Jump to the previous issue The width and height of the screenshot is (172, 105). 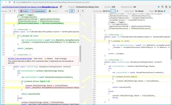pyautogui.click(x=15, y=11)
